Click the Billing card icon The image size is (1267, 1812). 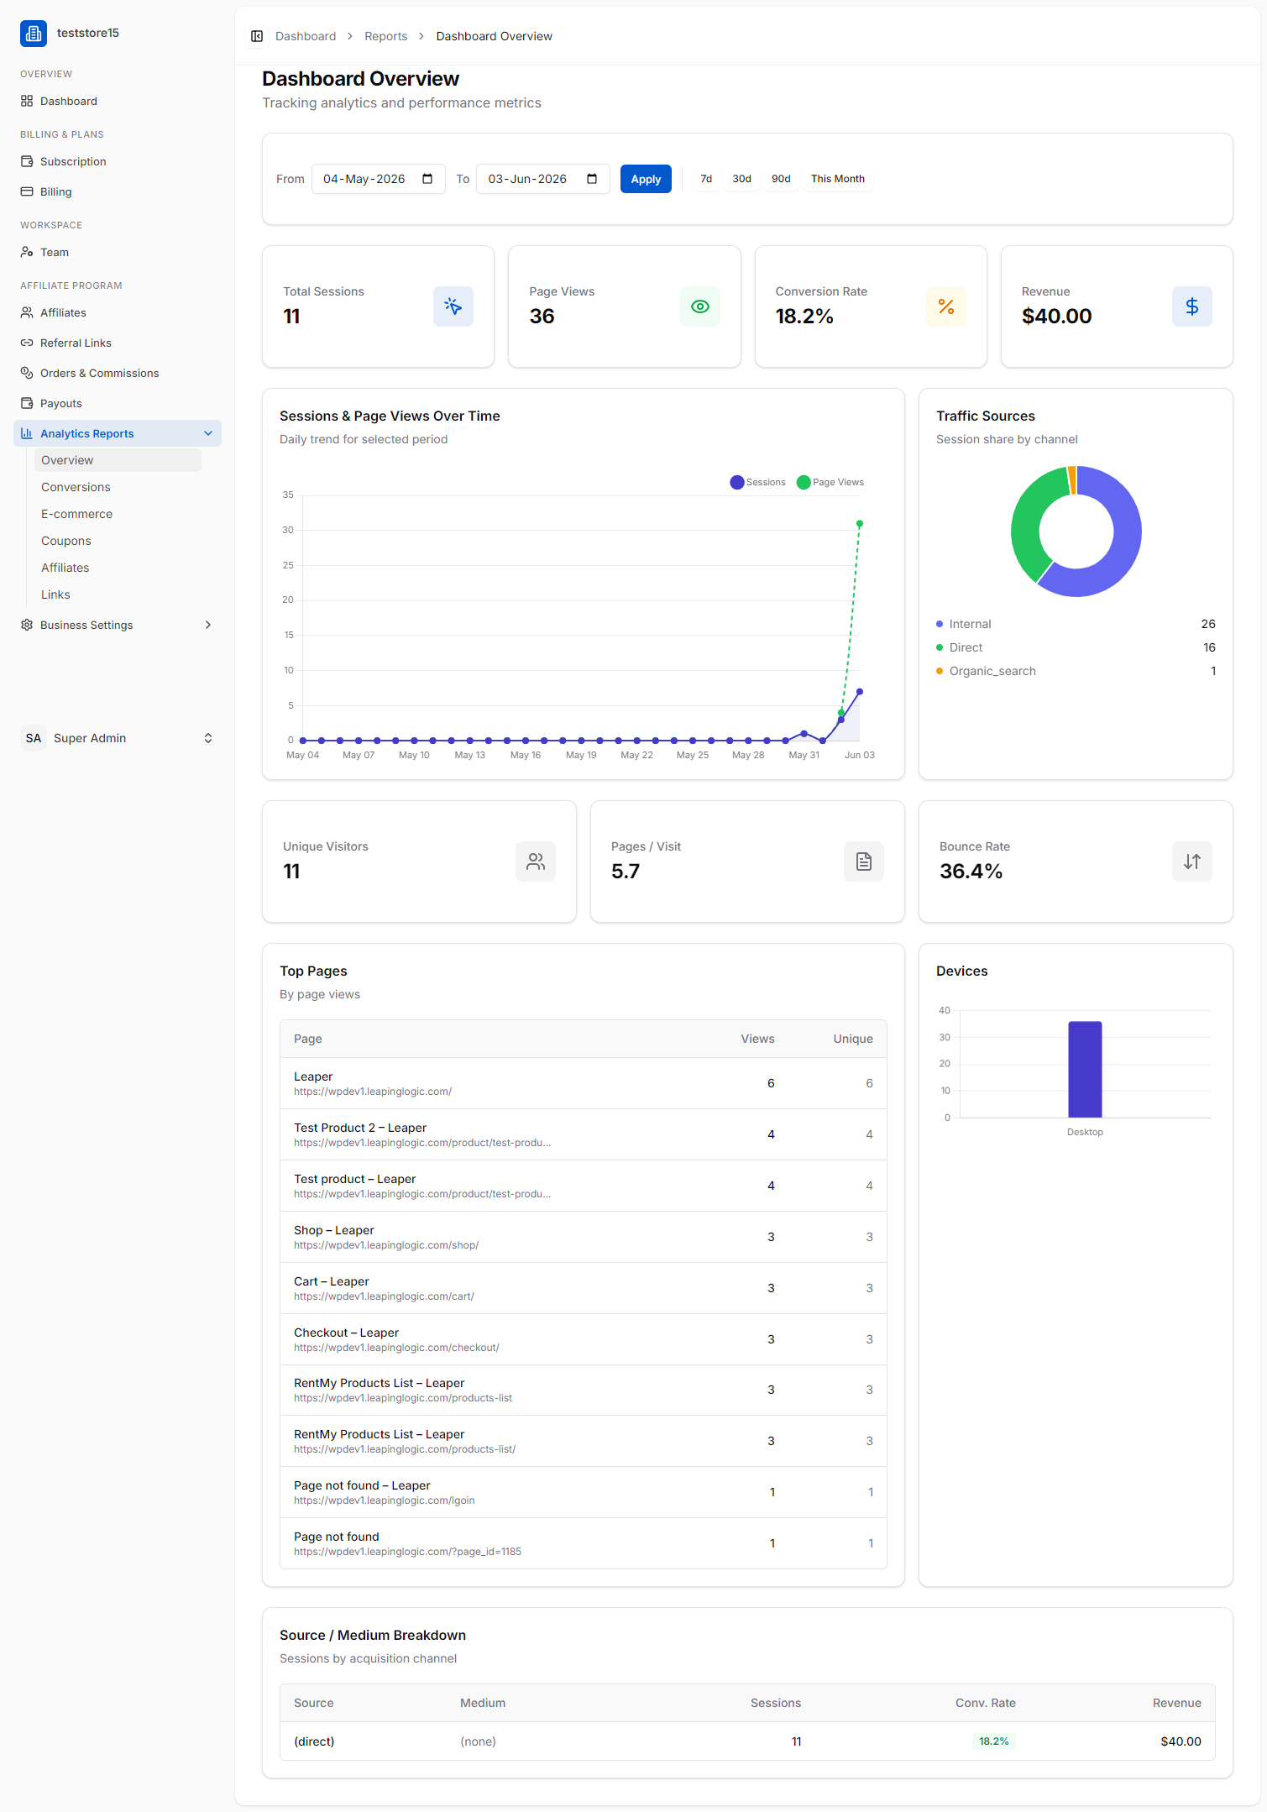[x=27, y=191]
